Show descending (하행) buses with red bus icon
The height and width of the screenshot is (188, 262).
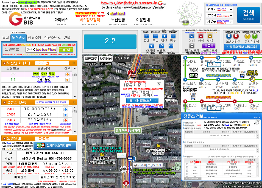point(201,36)
